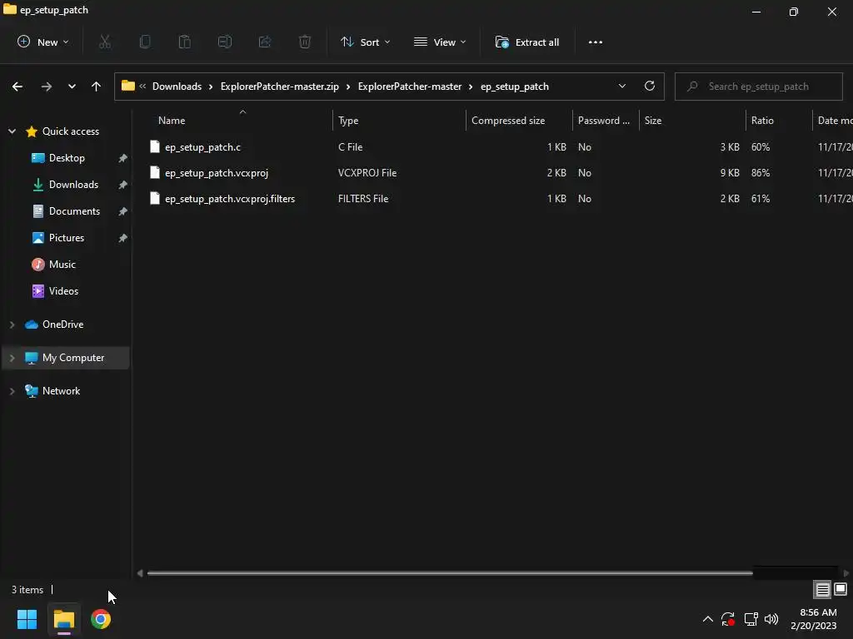
Task: Navigate to ExplorerPatcher-master breadcrumb
Action: pyautogui.click(x=410, y=87)
